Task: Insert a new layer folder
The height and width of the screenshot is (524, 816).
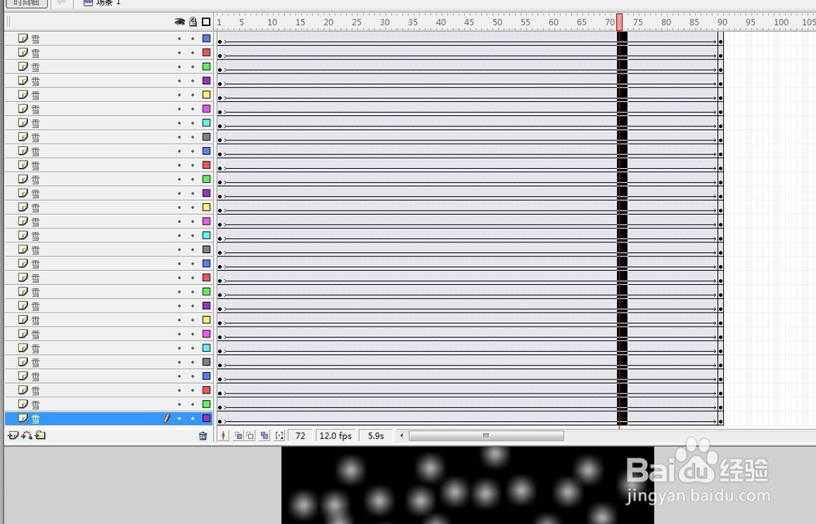Action: [x=40, y=436]
